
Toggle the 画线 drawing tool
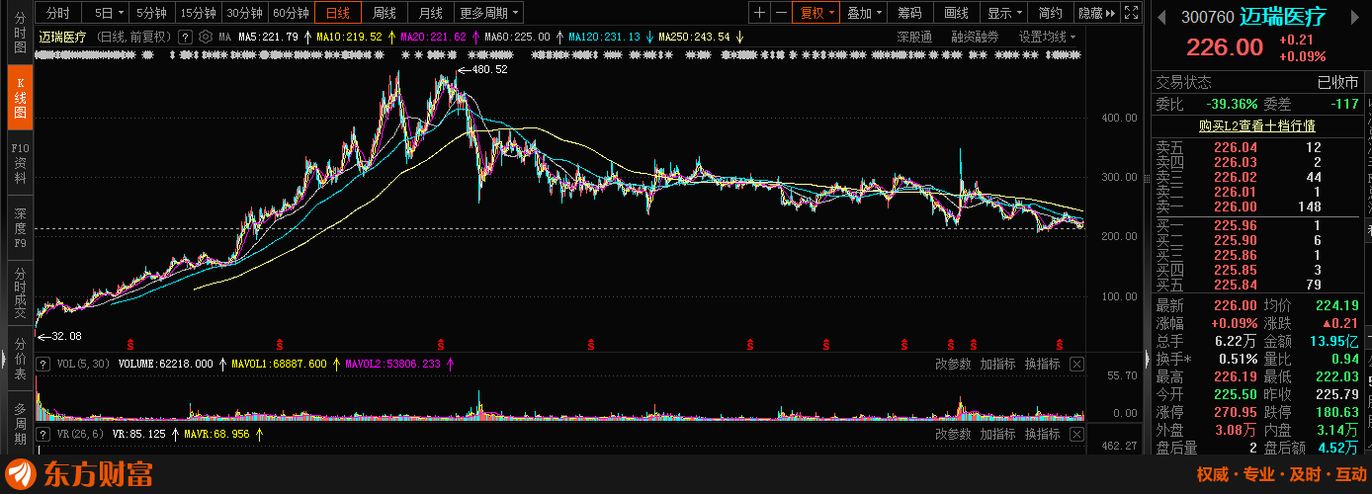(x=957, y=13)
